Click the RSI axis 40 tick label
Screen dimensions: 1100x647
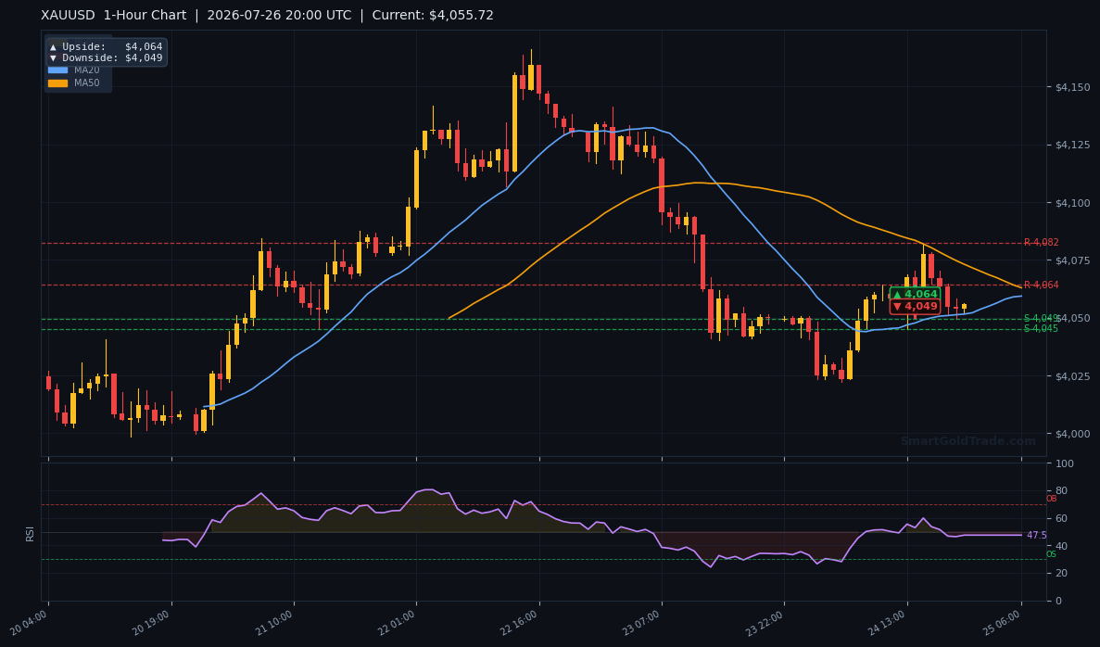click(1061, 546)
